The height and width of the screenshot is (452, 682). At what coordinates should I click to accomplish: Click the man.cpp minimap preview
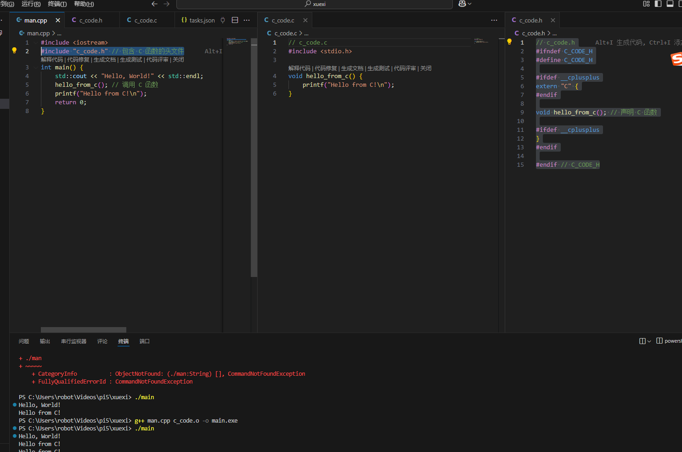click(237, 41)
